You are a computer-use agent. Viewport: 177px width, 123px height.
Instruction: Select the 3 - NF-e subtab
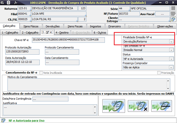click(47, 32)
